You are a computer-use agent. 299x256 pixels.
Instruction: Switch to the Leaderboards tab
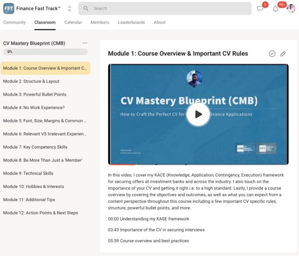click(131, 22)
